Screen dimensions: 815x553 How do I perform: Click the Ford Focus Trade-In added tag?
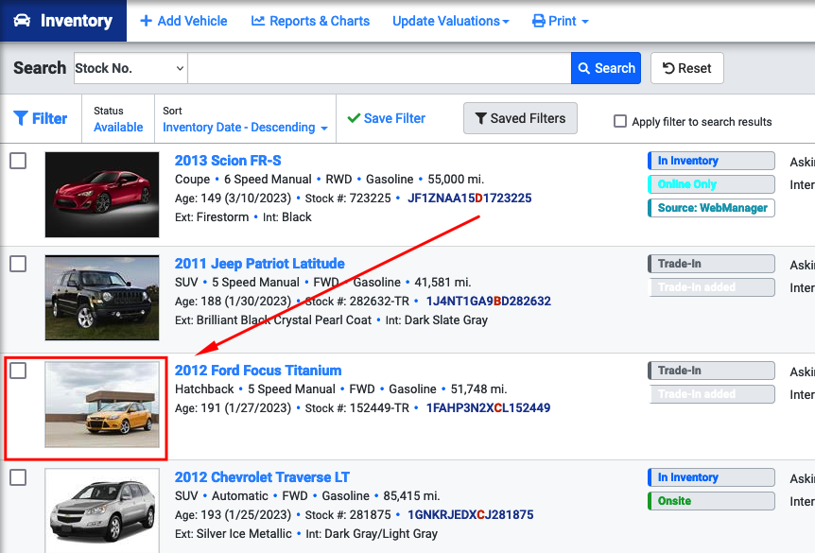click(711, 394)
